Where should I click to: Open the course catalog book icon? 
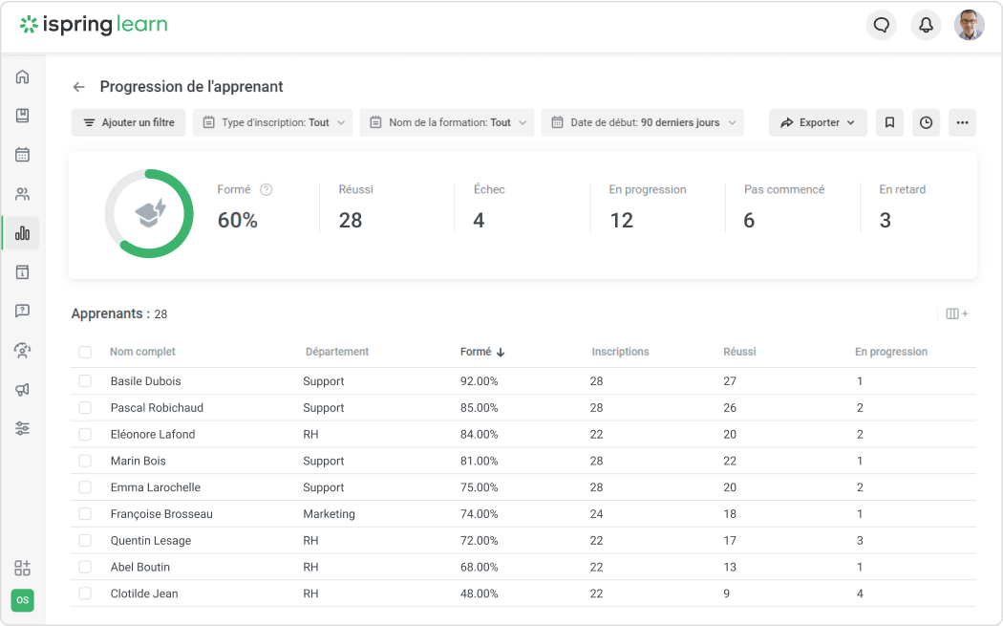[22, 116]
